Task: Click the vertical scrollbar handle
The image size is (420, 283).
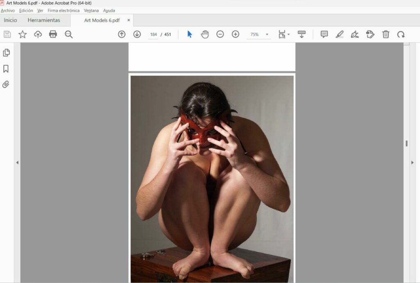Action: (406, 144)
